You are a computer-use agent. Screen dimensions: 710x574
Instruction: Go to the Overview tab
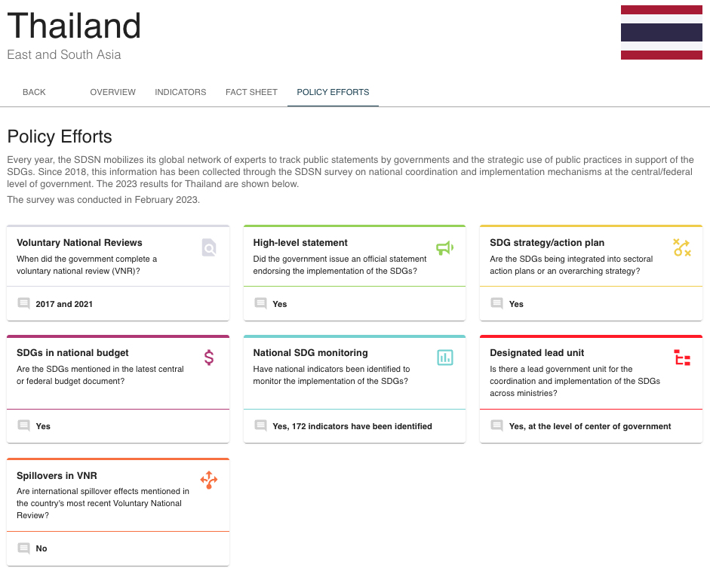point(112,92)
